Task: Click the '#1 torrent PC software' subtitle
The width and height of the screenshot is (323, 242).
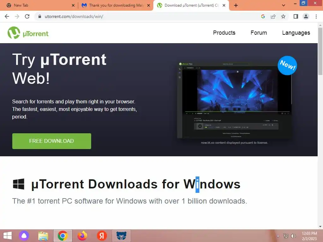Action: click(x=130, y=201)
